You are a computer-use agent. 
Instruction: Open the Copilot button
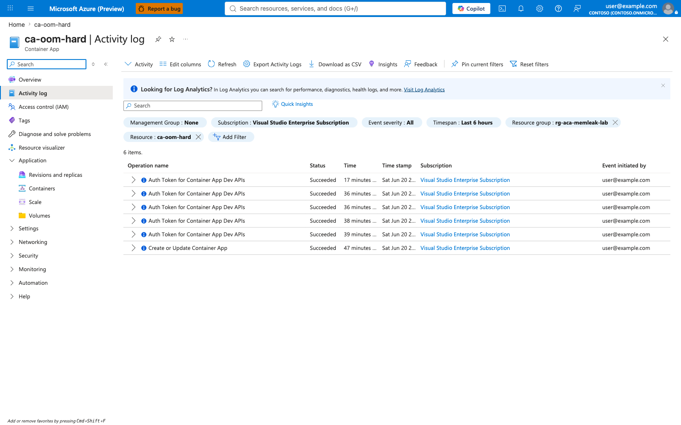pos(471,8)
